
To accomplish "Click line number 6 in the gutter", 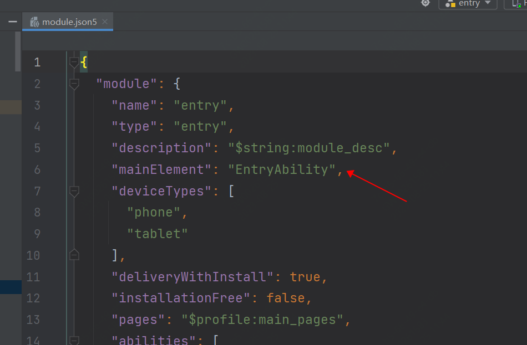I will [37, 170].
